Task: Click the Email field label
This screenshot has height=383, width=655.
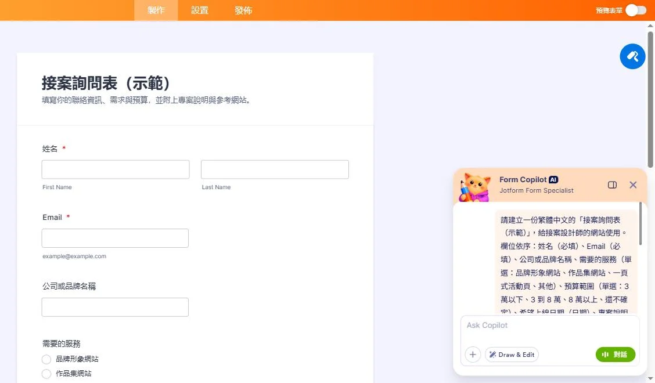Action: [x=52, y=217]
